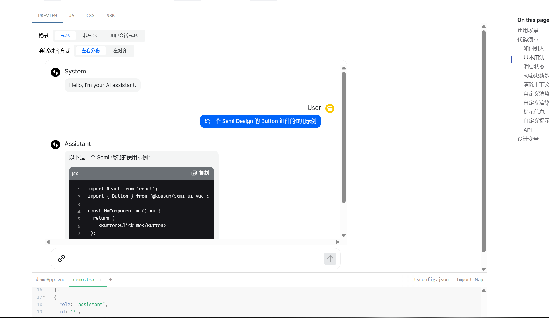Switch alignment to 左对齐
This screenshot has height=318, width=549.
point(120,51)
